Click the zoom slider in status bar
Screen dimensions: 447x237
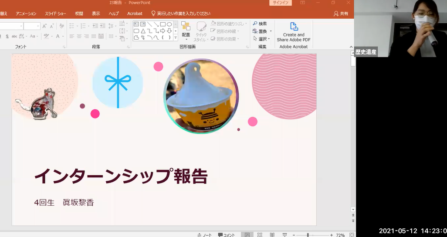308,235
